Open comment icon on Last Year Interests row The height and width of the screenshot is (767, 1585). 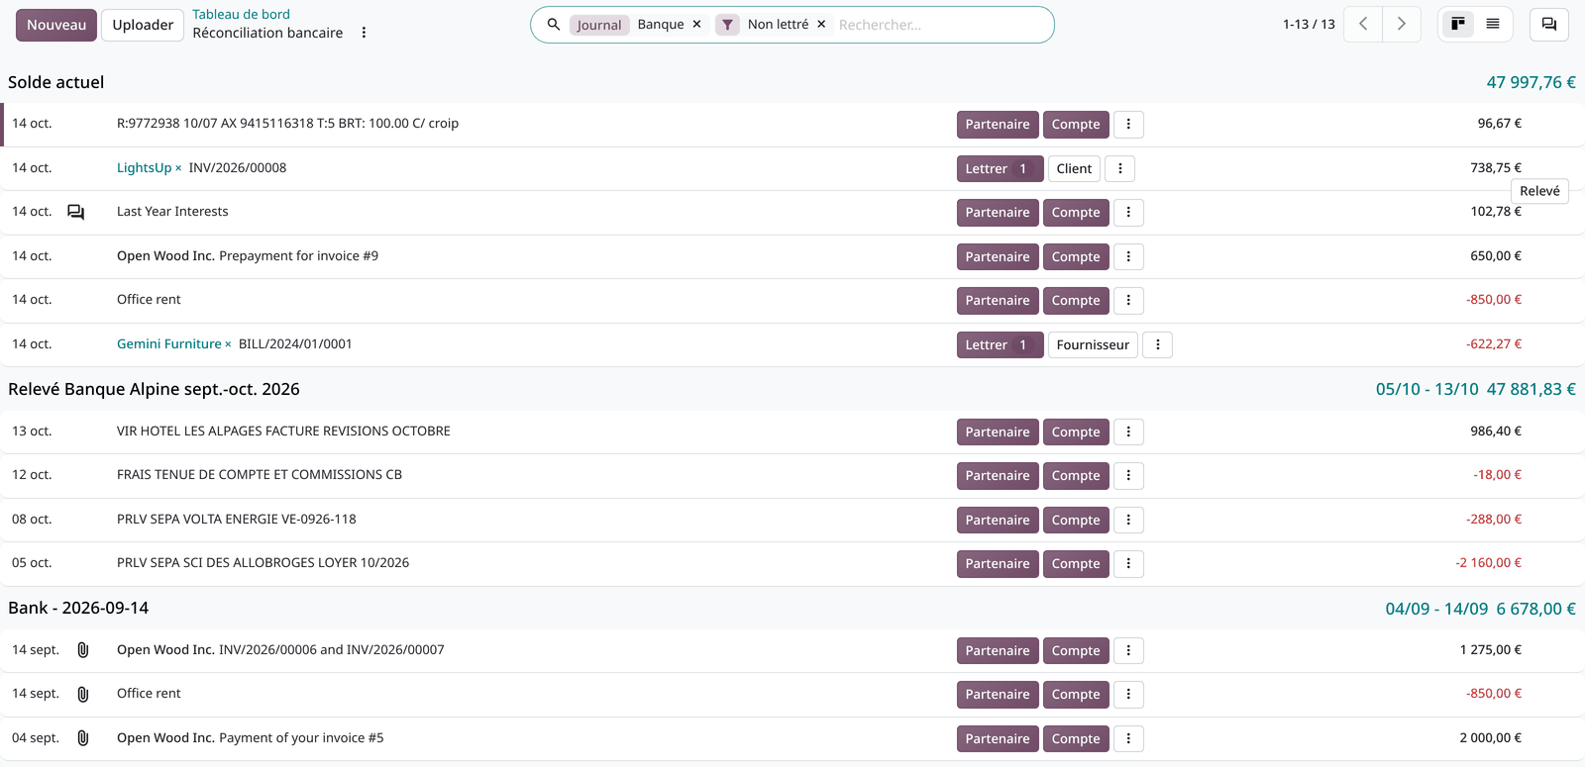click(x=76, y=212)
